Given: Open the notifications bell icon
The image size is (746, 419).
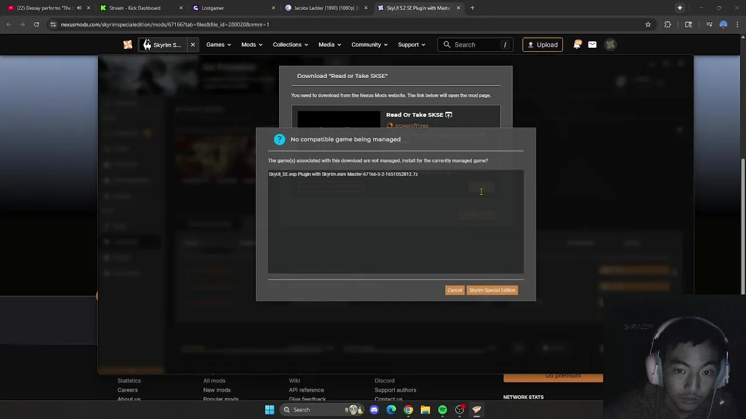Looking at the screenshot, I should [x=577, y=44].
